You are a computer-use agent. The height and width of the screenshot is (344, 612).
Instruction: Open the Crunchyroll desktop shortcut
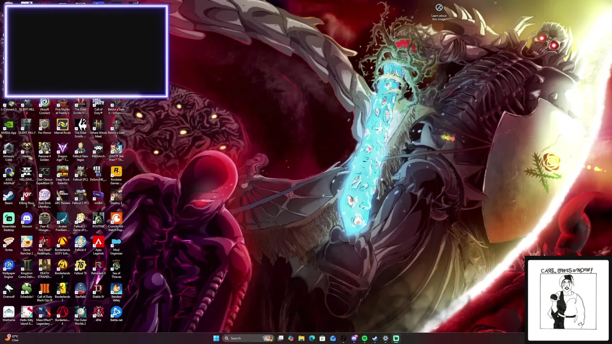pos(116,223)
